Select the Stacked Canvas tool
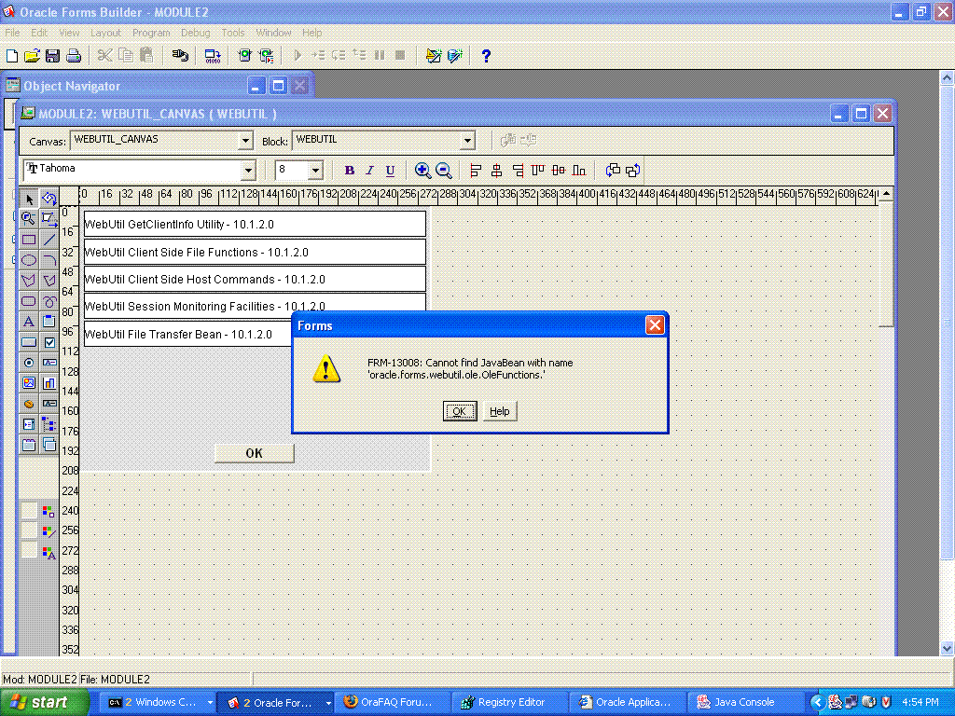The width and height of the screenshot is (955, 716). [49, 445]
